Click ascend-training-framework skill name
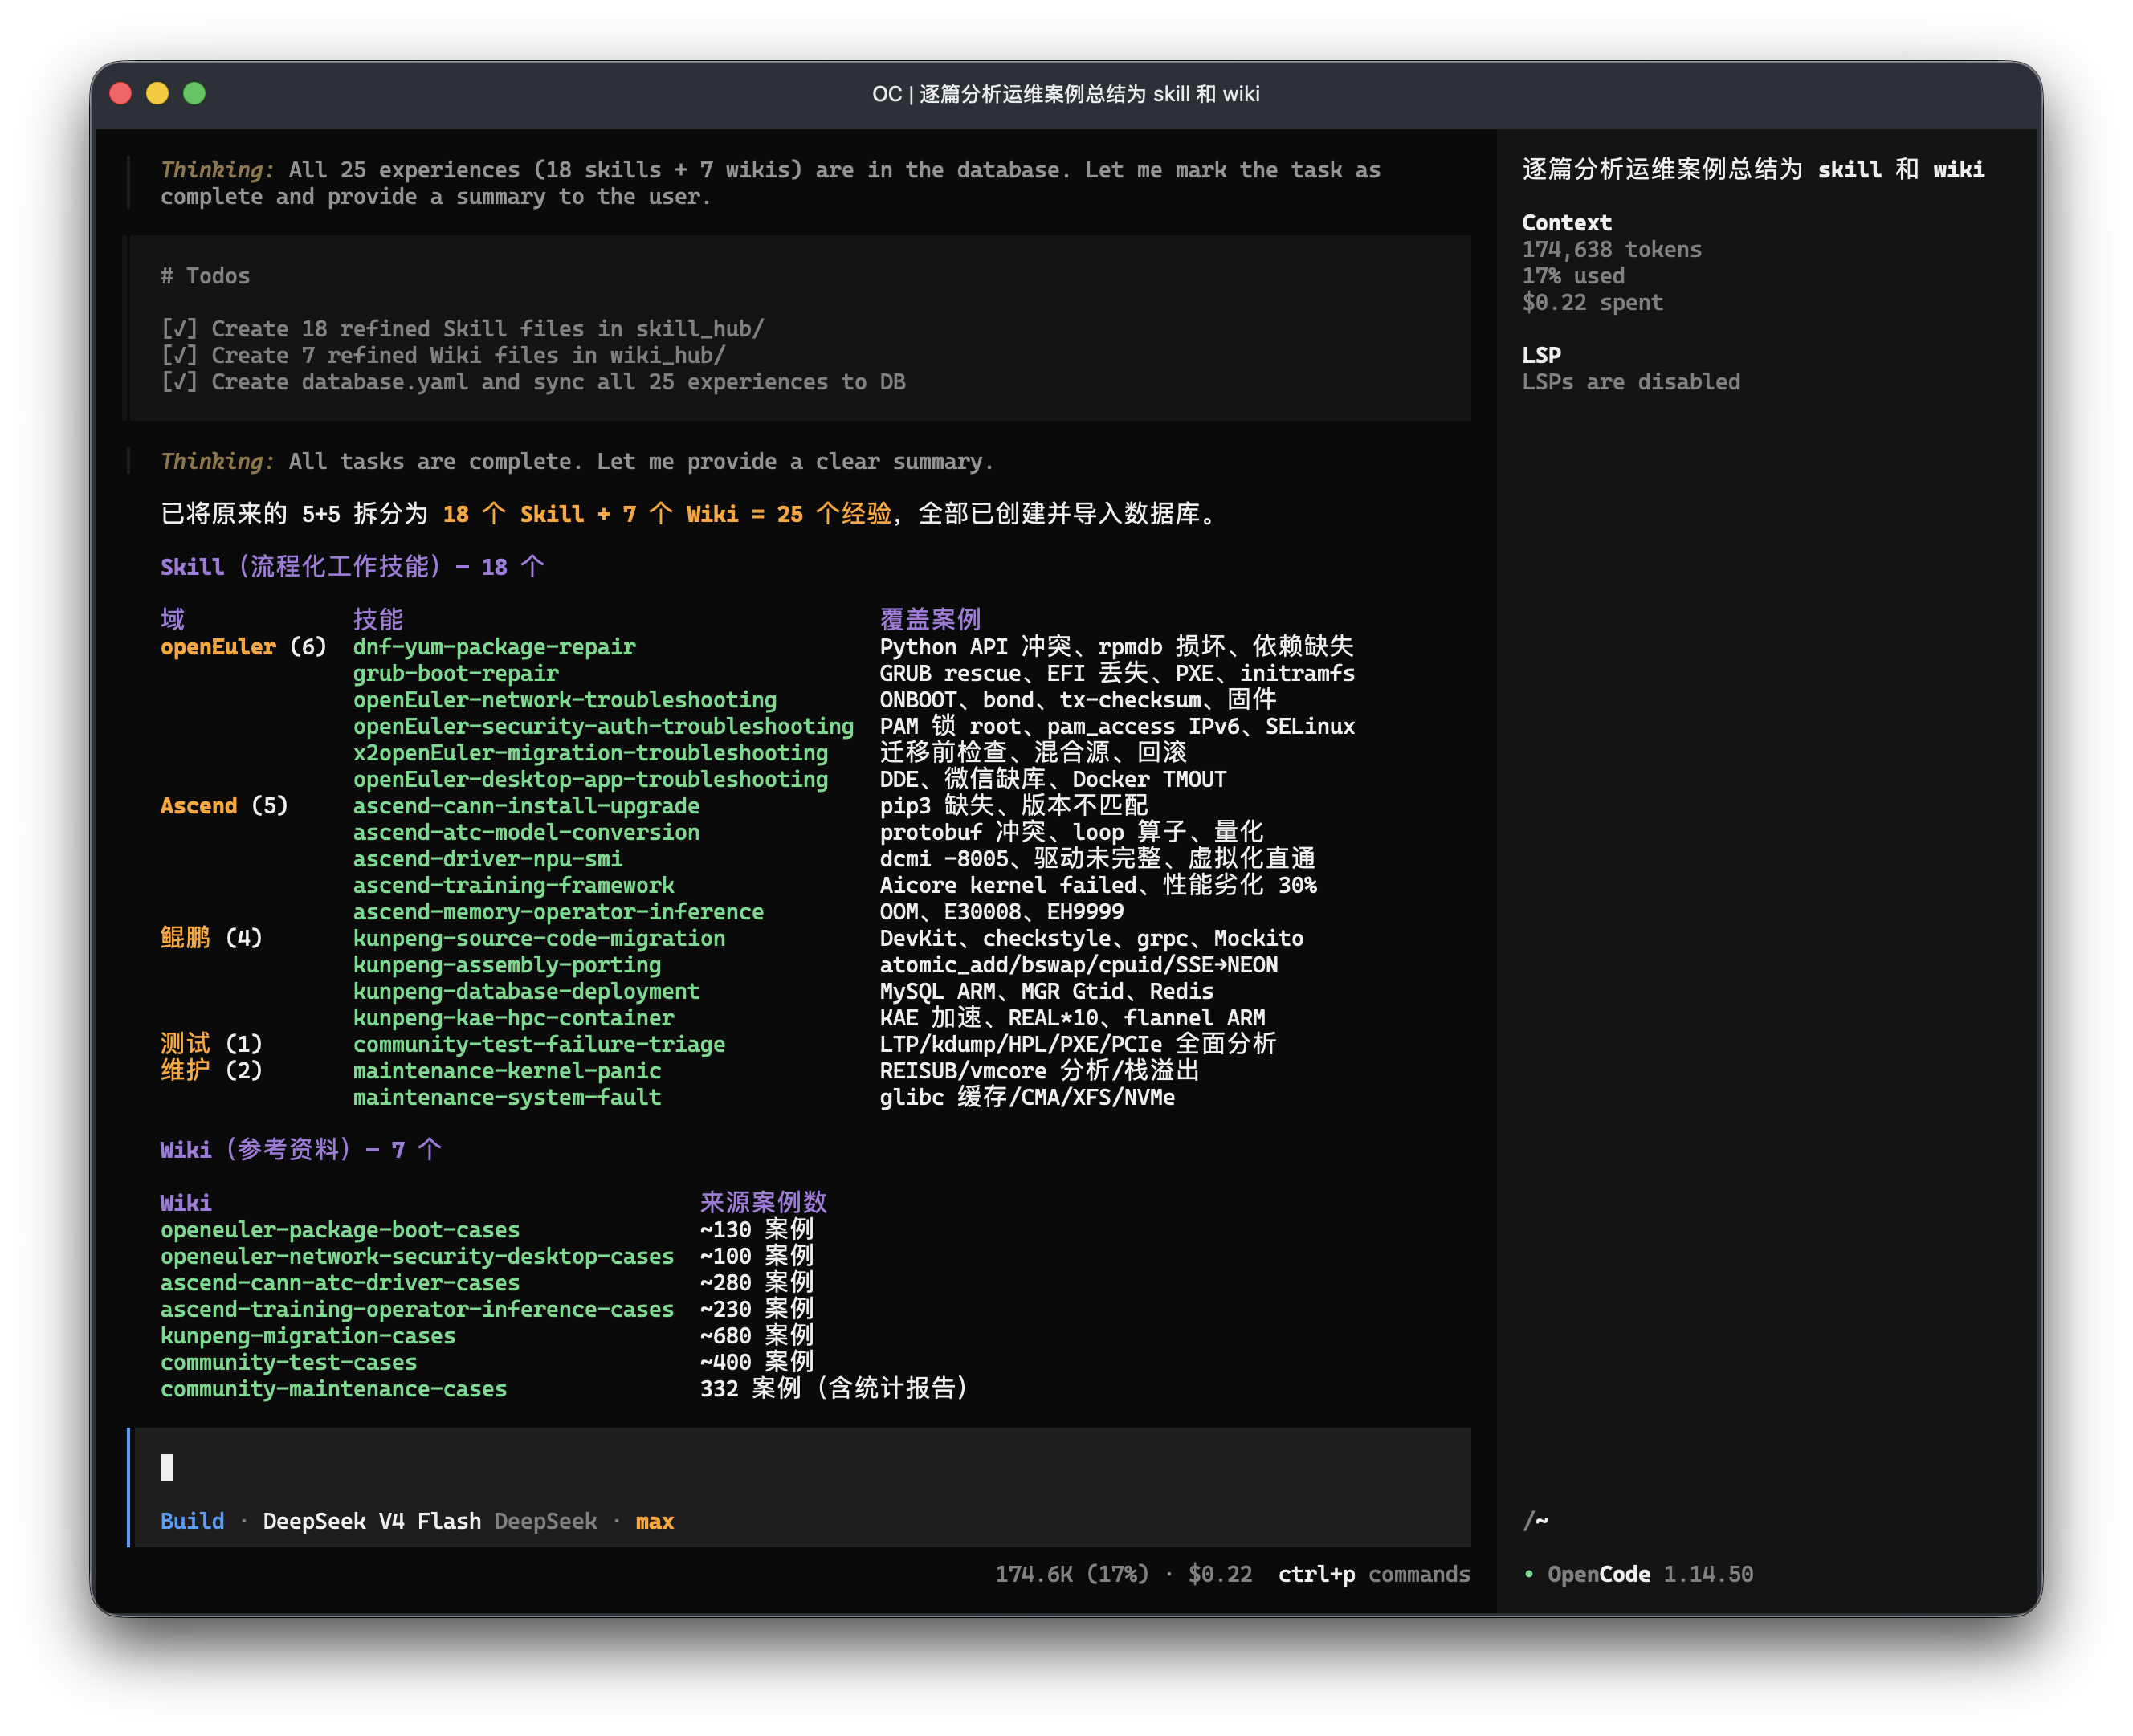 (513, 885)
